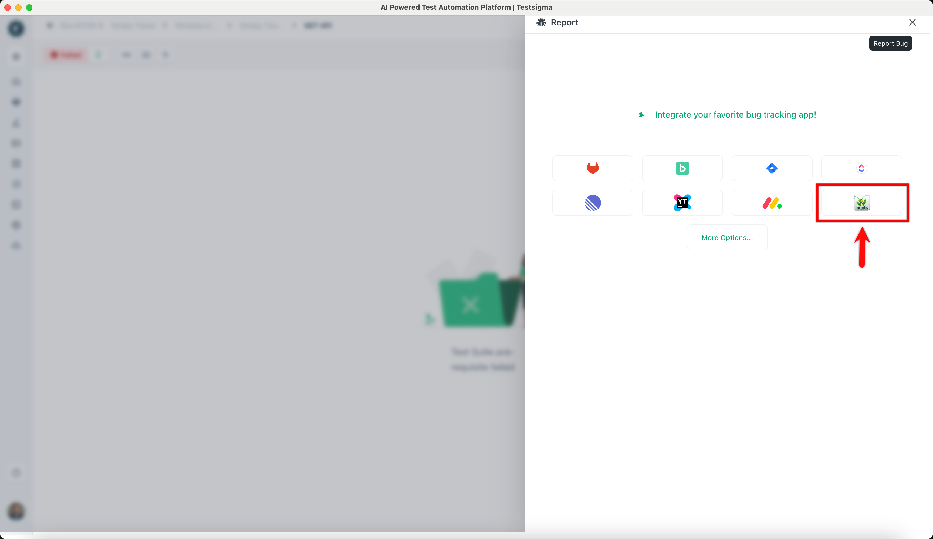Open the user profile avatar in sidebar
Image resolution: width=933 pixels, height=539 pixels.
pyautogui.click(x=16, y=511)
